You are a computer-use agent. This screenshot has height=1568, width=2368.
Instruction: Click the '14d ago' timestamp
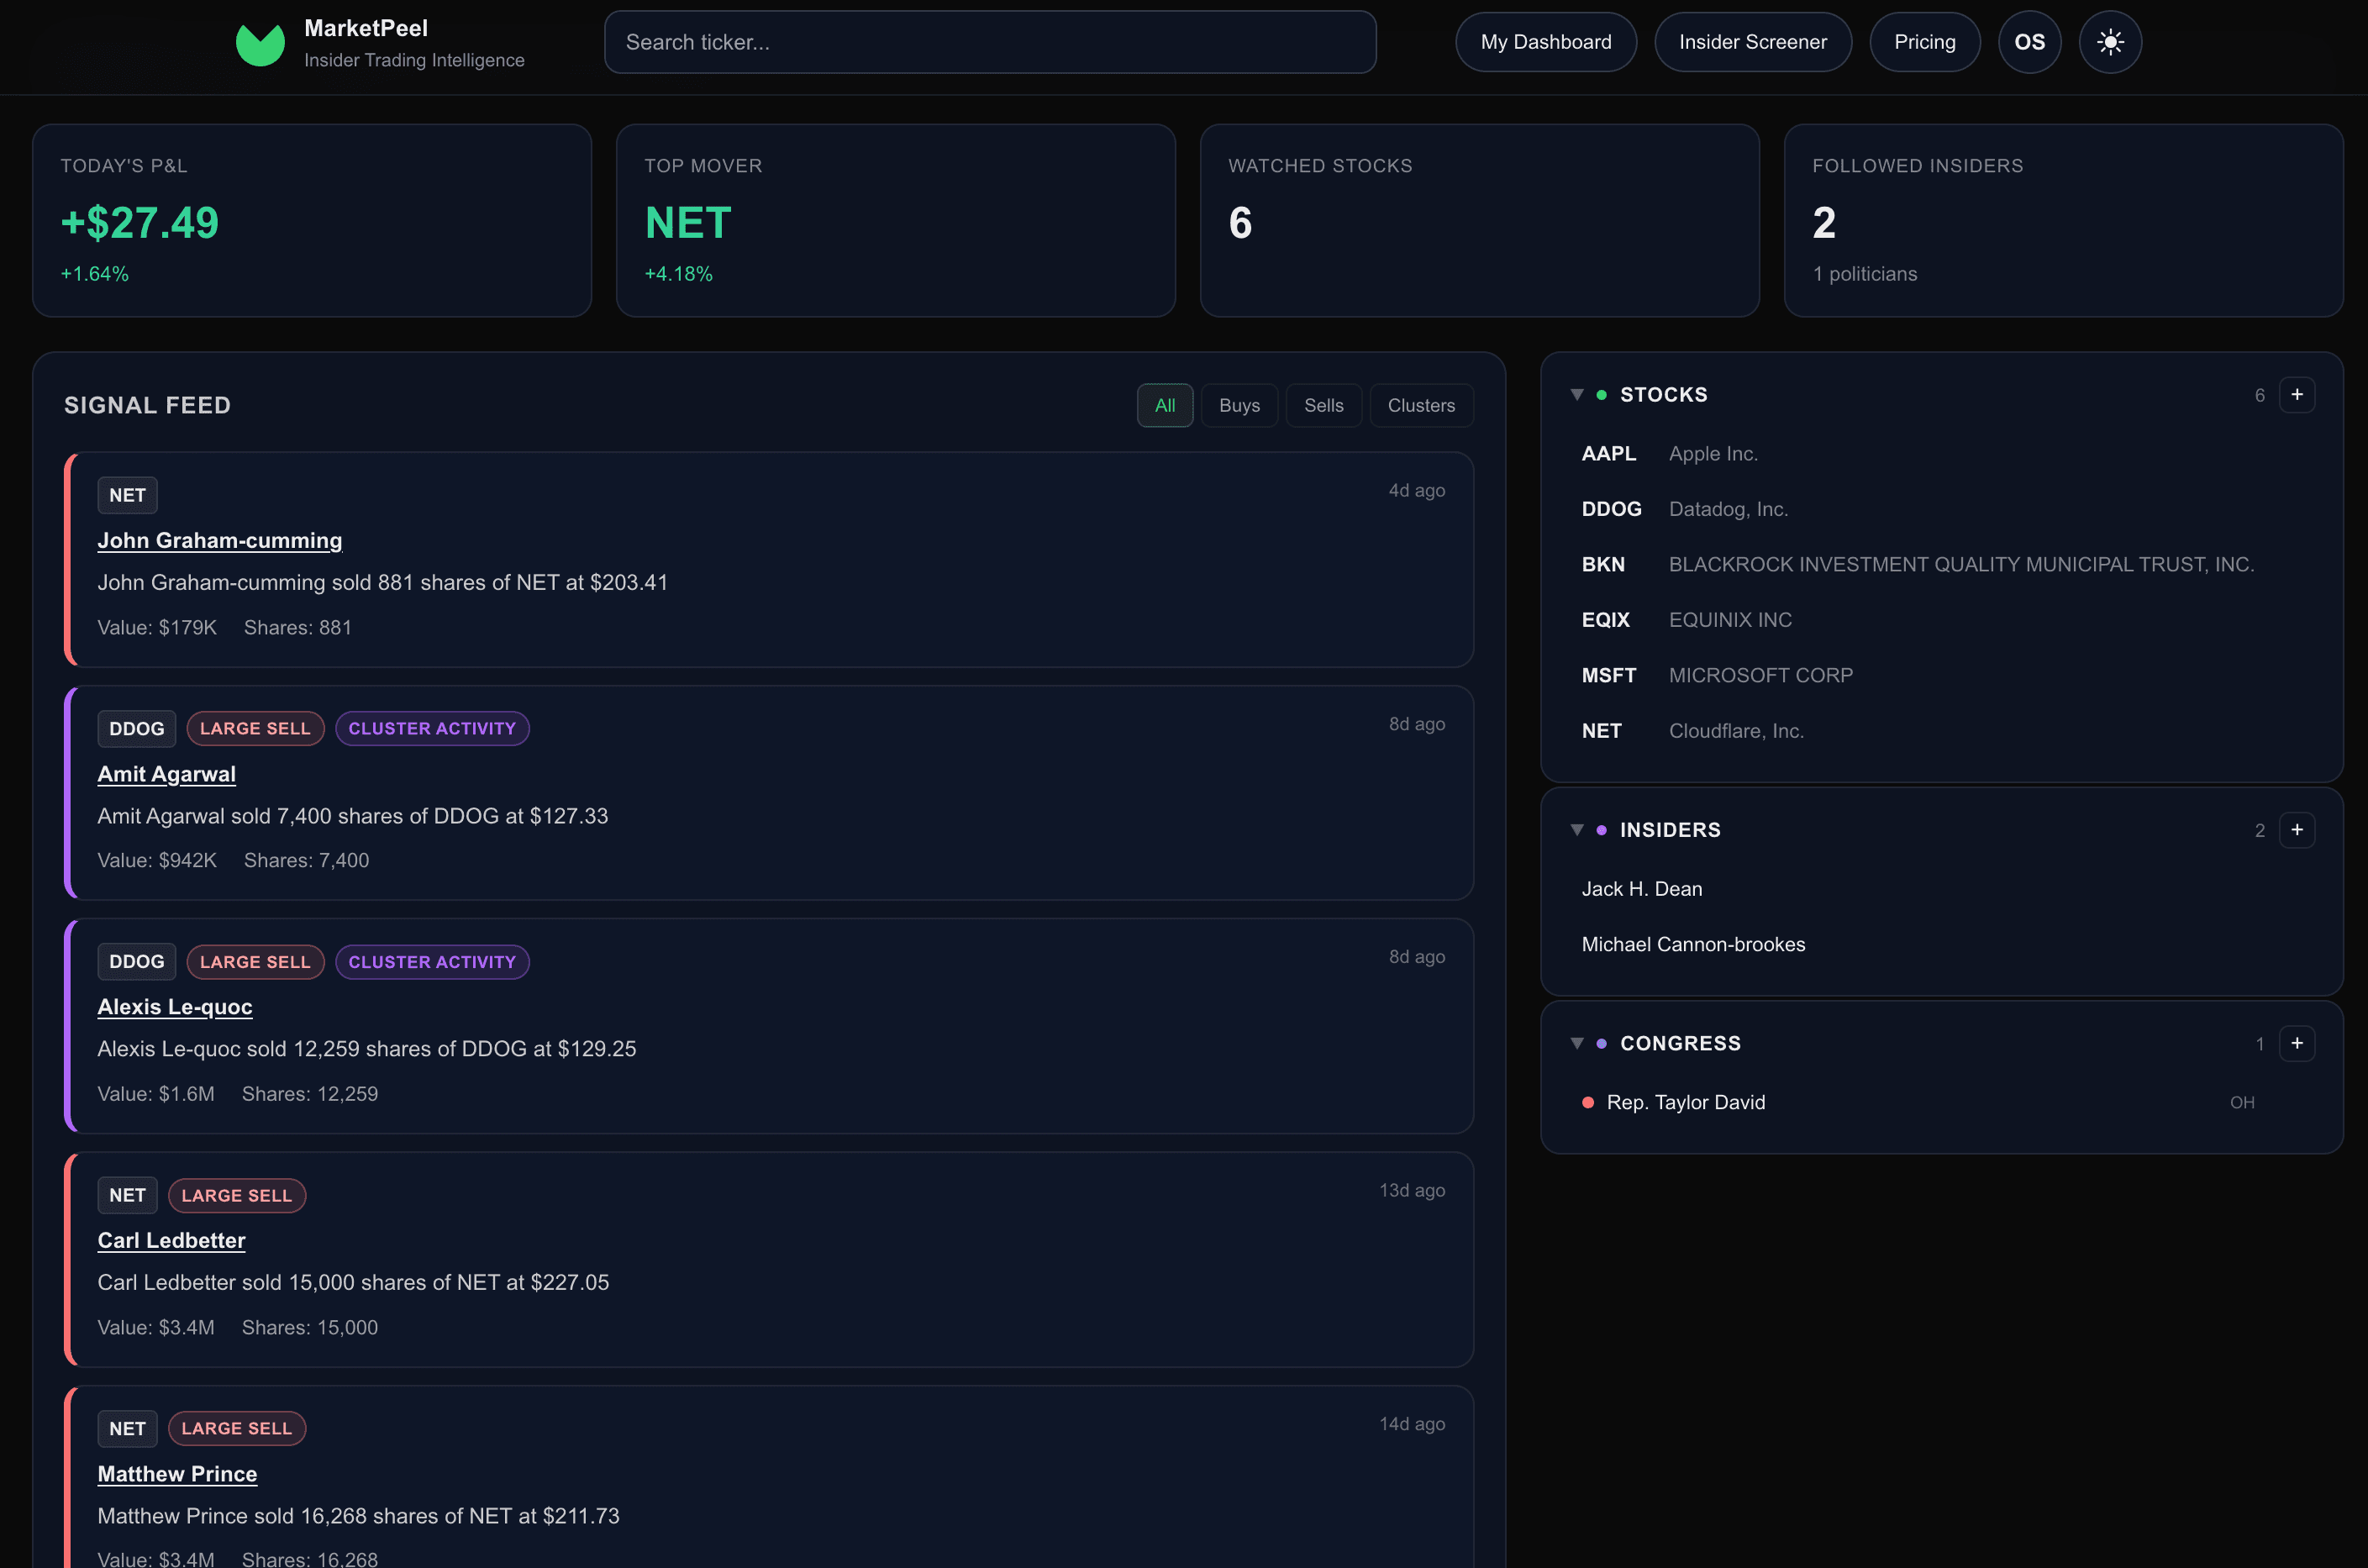point(1412,1424)
